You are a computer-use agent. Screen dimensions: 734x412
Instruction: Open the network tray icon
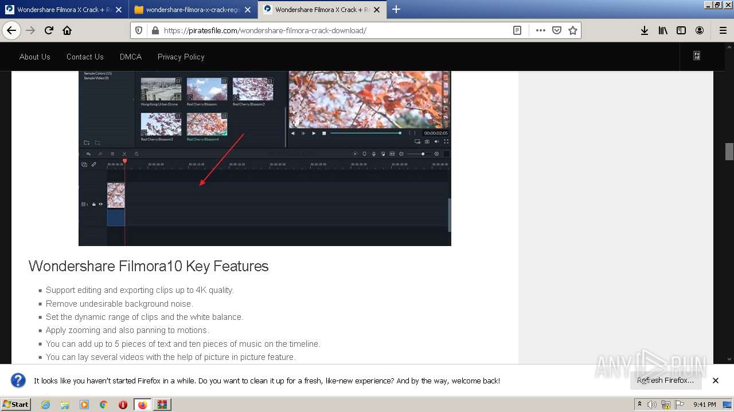click(666, 405)
